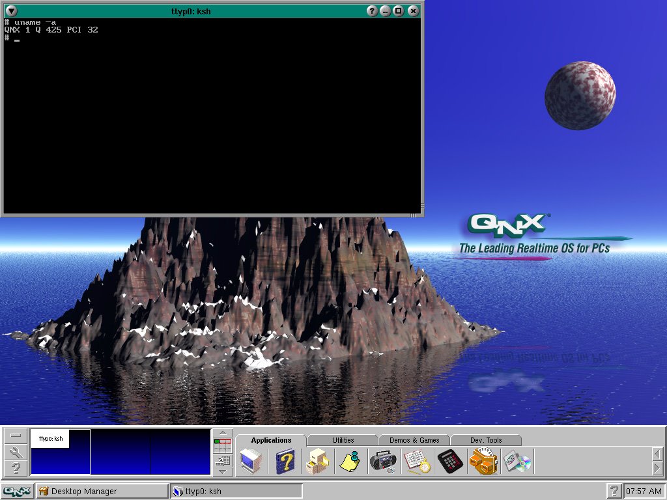Open the black calculator application
The image size is (667, 500).
click(x=449, y=462)
